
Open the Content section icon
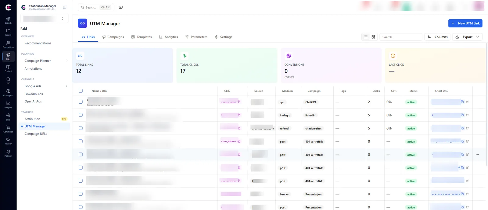[8, 68]
